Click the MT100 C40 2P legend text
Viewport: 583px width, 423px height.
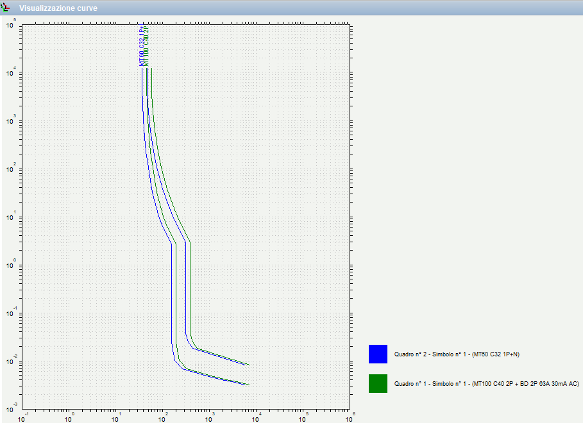pyautogui.click(x=487, y=384)
